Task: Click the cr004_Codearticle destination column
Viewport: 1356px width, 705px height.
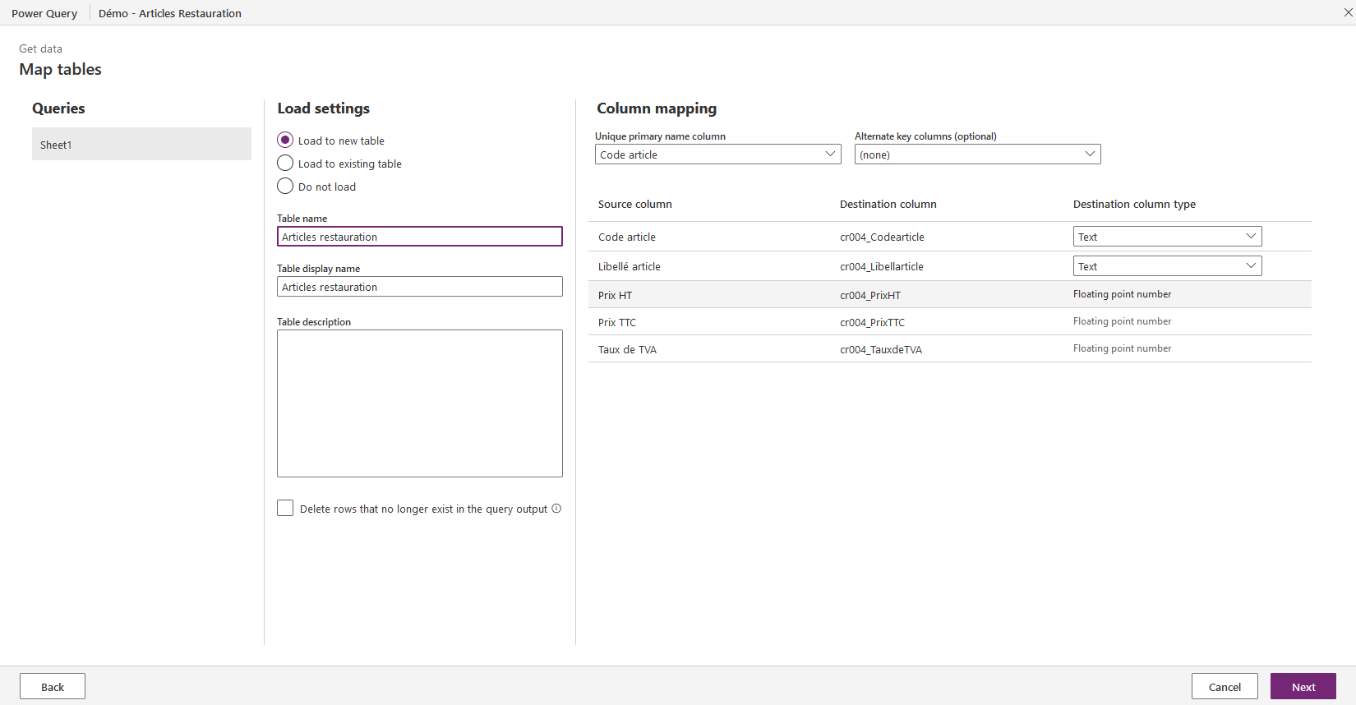Action: pyautogui.click(x=882, y=237)
